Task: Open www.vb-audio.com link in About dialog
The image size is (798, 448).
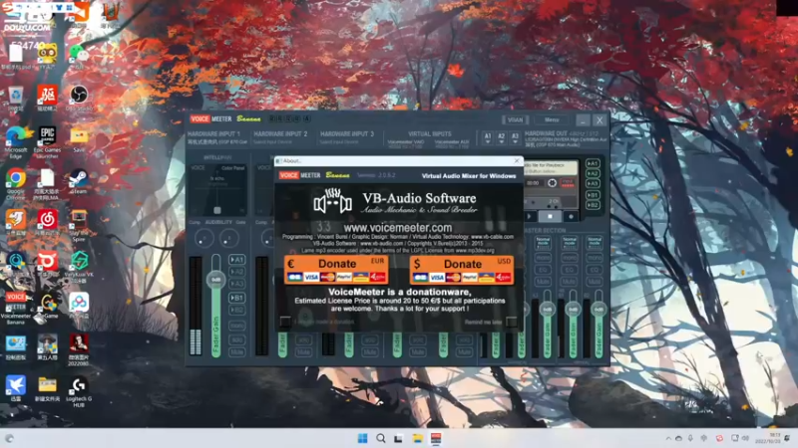Action: point(381,244)
